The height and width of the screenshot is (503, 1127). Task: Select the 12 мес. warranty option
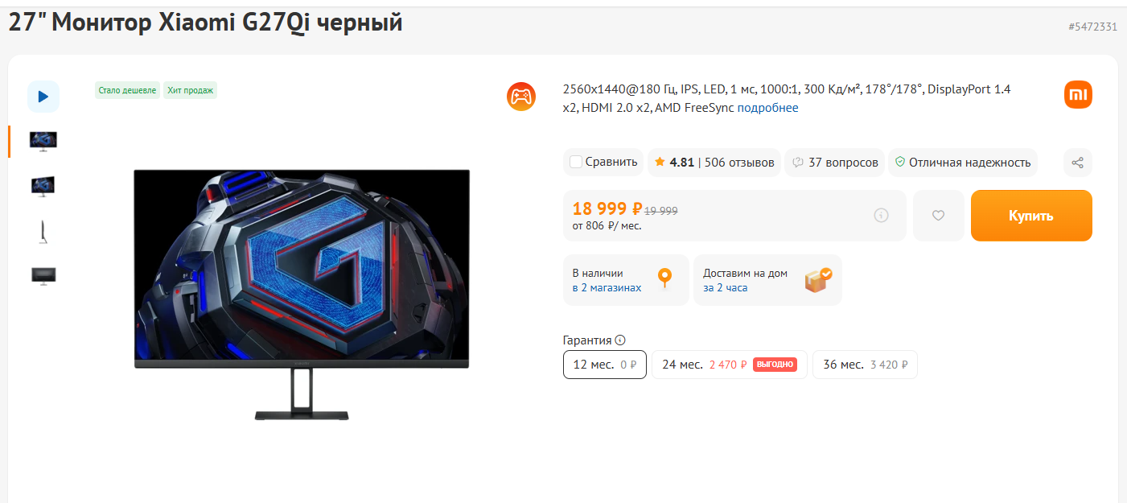coord(605,365)
